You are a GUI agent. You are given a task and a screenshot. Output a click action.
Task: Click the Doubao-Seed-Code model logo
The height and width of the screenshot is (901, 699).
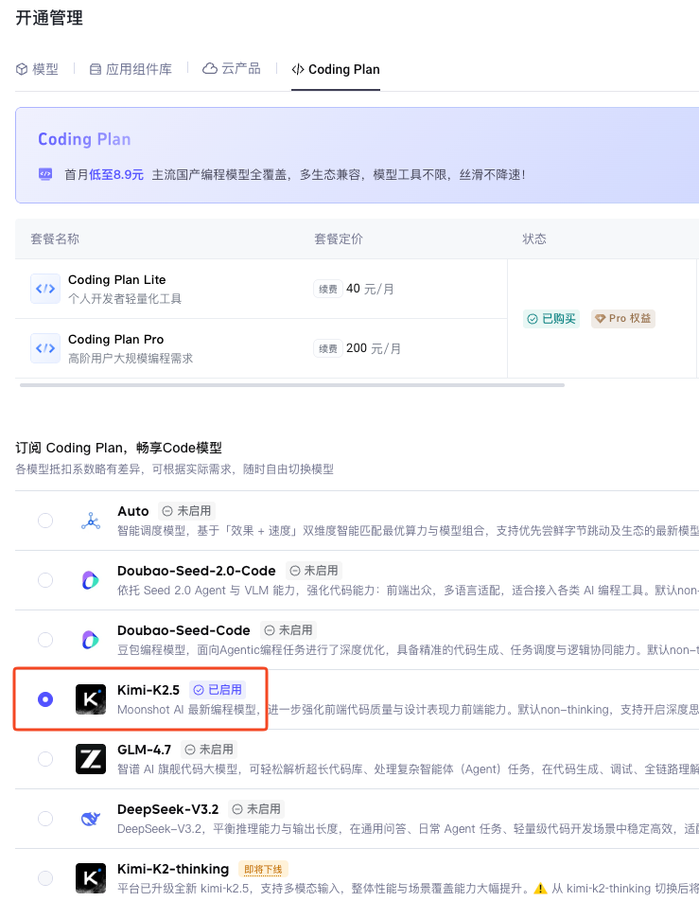tap(91, 640)
